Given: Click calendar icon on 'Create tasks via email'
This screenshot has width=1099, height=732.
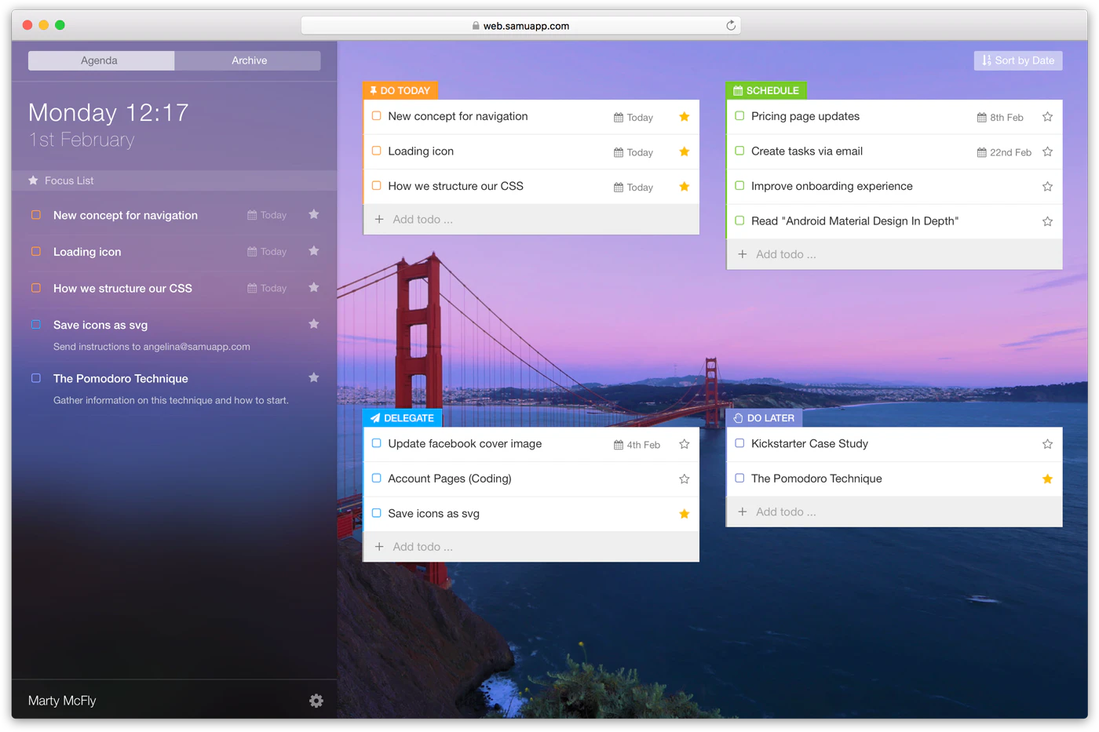Looking at the screenshot, I should click(981, 152).
